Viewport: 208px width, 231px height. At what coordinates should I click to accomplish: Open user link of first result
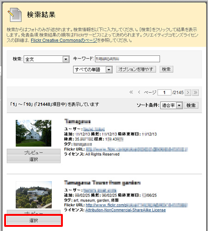[94, 129]
